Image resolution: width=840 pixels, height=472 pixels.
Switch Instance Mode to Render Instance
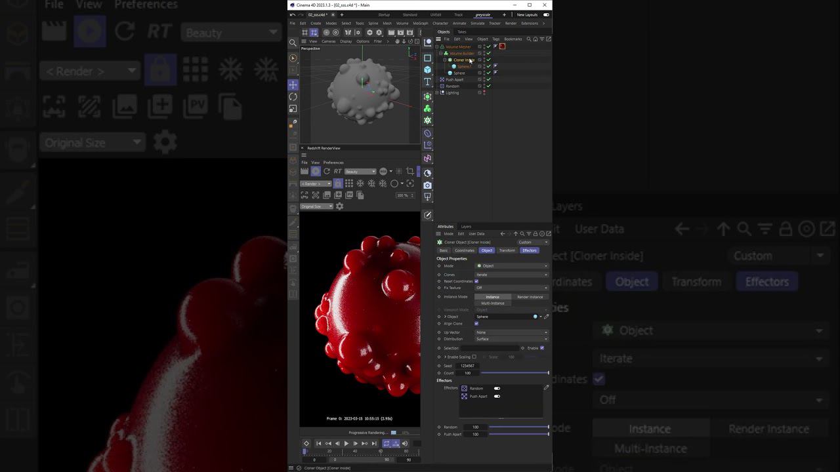click(530, 297)
